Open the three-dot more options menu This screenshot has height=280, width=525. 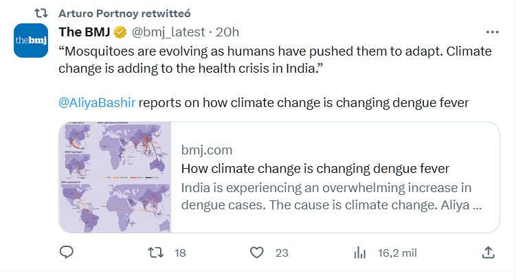pyautogui.click(x=492, y=32)
